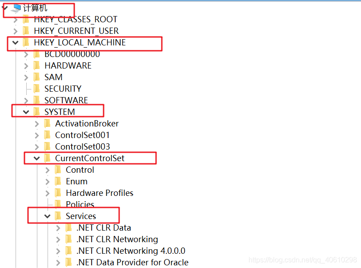Collapse the SYSTEM key arrow
361x268 pixels.
(26, 112)
